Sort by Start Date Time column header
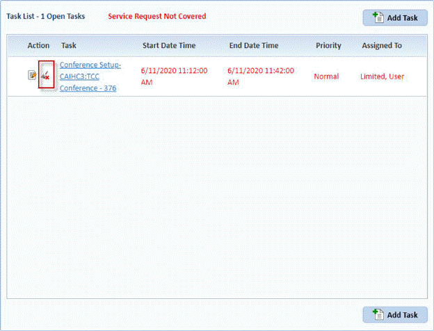Viewport: 434px width, 331px height. coord(169,46)
